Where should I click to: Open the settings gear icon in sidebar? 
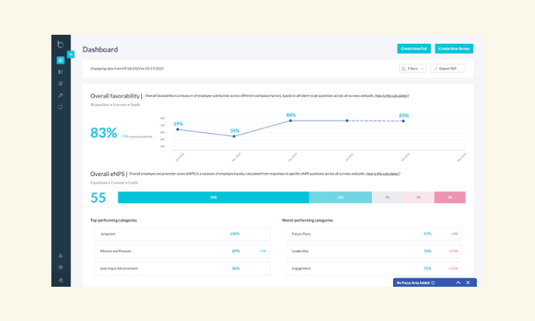click(x=60, y=267)
